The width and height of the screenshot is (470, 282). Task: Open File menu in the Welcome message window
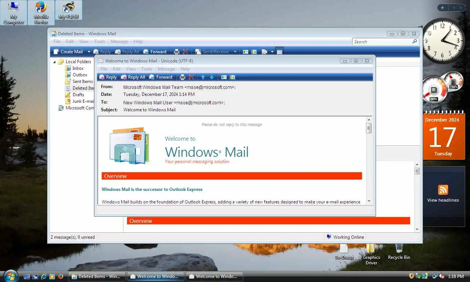point(104,69)
